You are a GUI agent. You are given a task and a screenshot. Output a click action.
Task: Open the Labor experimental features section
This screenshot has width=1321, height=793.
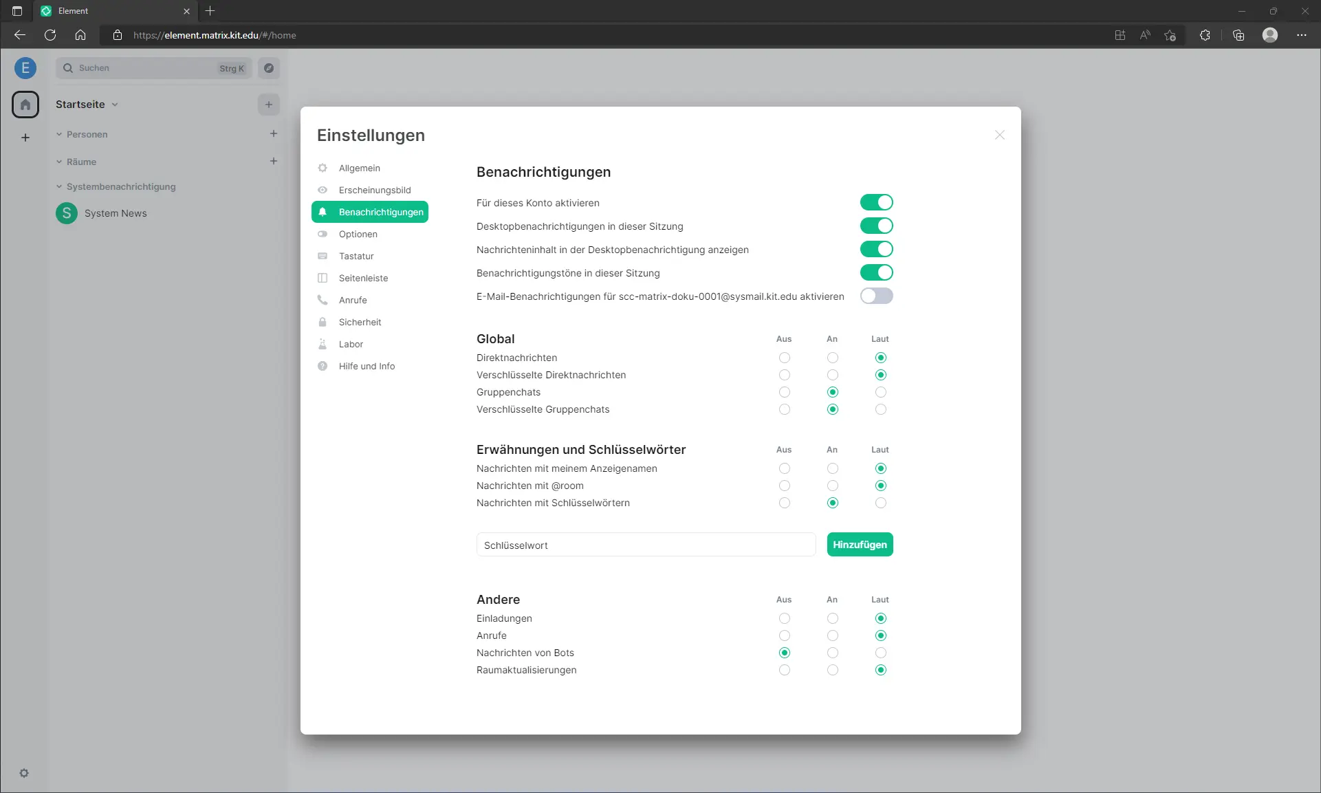point(349,344)
